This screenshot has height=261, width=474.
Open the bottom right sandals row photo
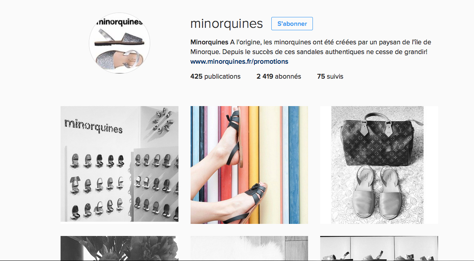click(379, 248)
